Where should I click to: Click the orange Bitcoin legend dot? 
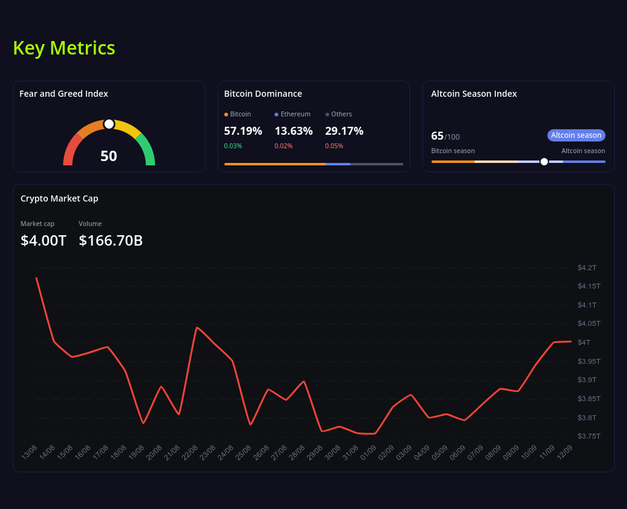click(x=226, y=115)
